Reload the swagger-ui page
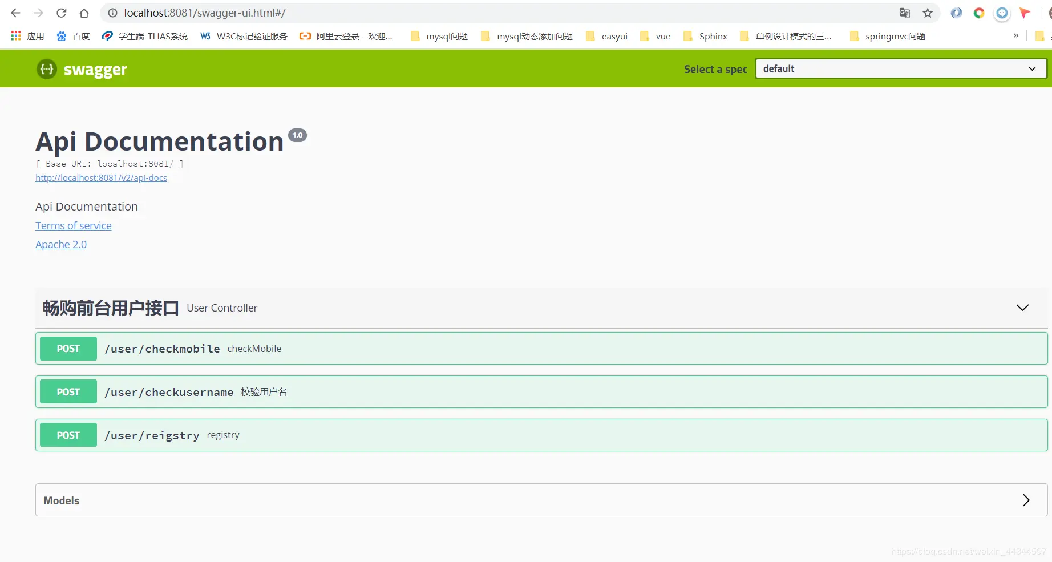This screenshot has height=562, width=1052. 62,13
